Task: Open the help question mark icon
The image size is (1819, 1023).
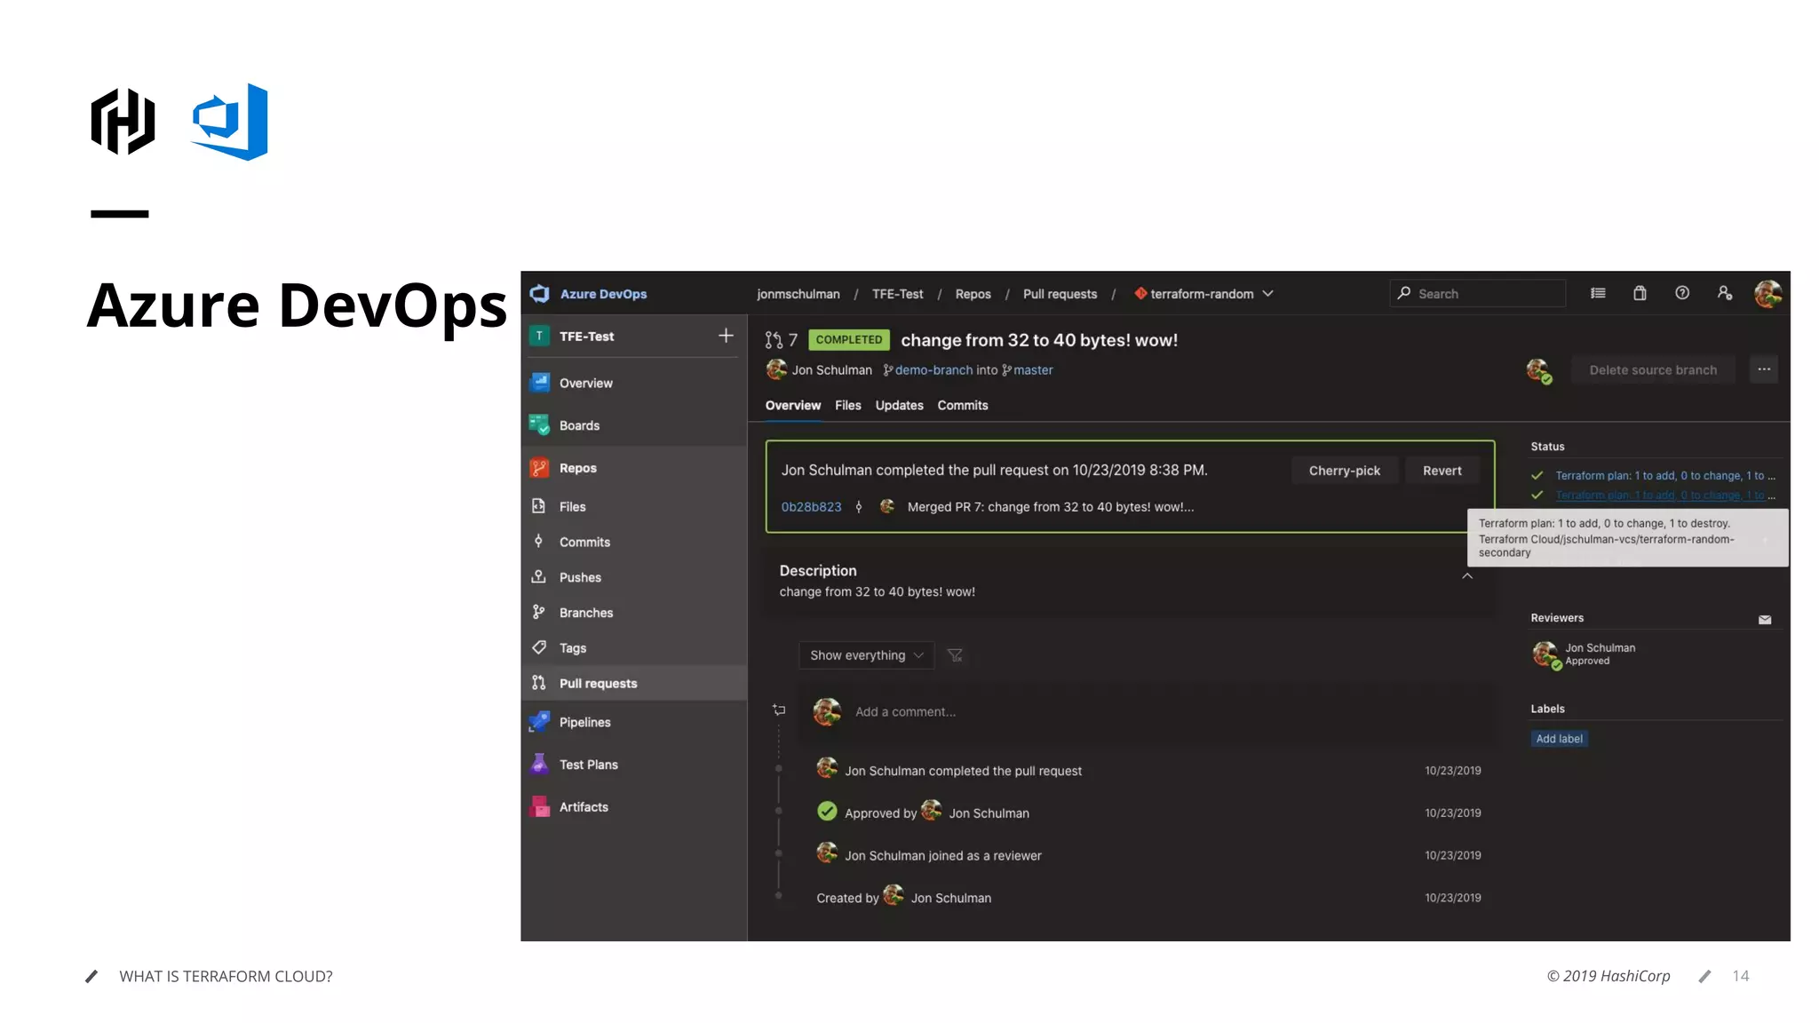Action: tap(1682, 293)
